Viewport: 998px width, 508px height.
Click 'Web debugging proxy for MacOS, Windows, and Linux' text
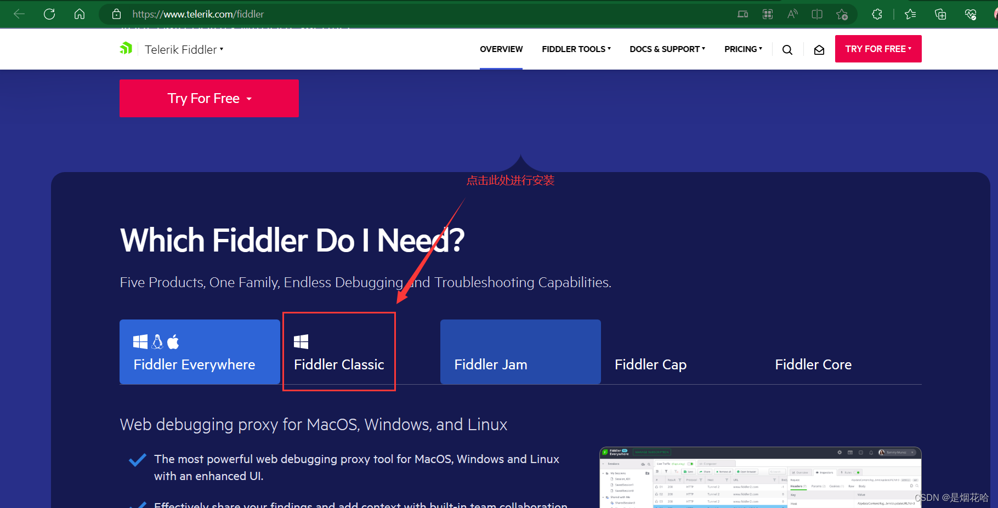[314, 425]
